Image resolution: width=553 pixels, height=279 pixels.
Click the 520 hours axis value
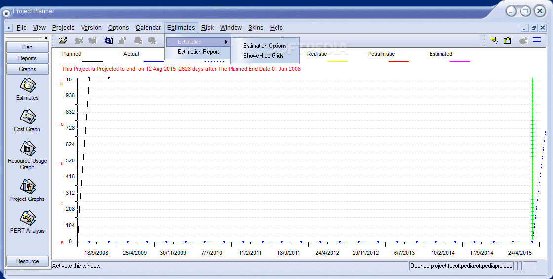coord(70,160)
